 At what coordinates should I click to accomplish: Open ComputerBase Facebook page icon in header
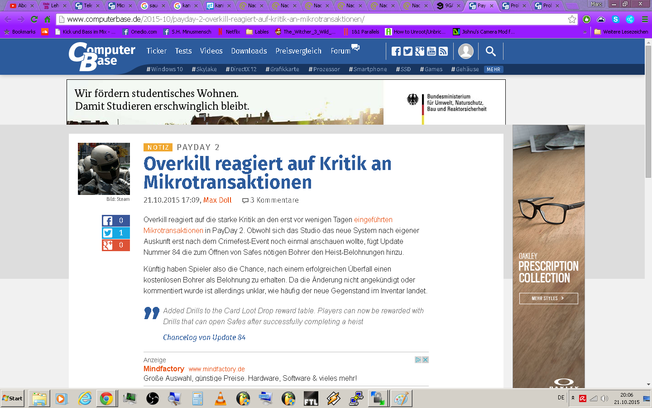click(x=396, y=51)
